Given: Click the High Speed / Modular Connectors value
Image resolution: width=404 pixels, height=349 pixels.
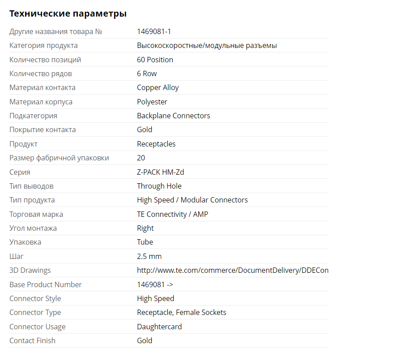Looking at the screenshot, I should coord(192,200).
